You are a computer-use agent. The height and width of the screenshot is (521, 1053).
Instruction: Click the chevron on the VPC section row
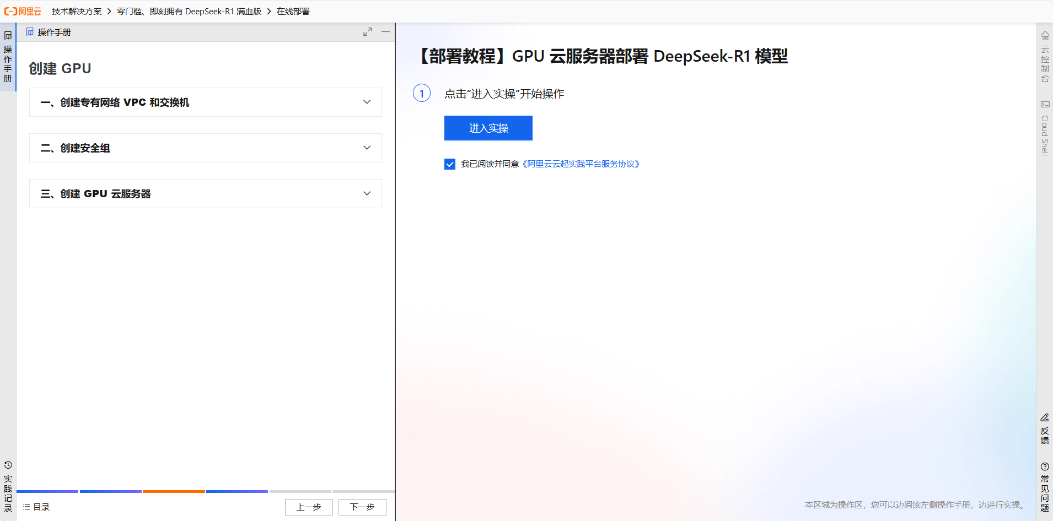pos(367,102)
